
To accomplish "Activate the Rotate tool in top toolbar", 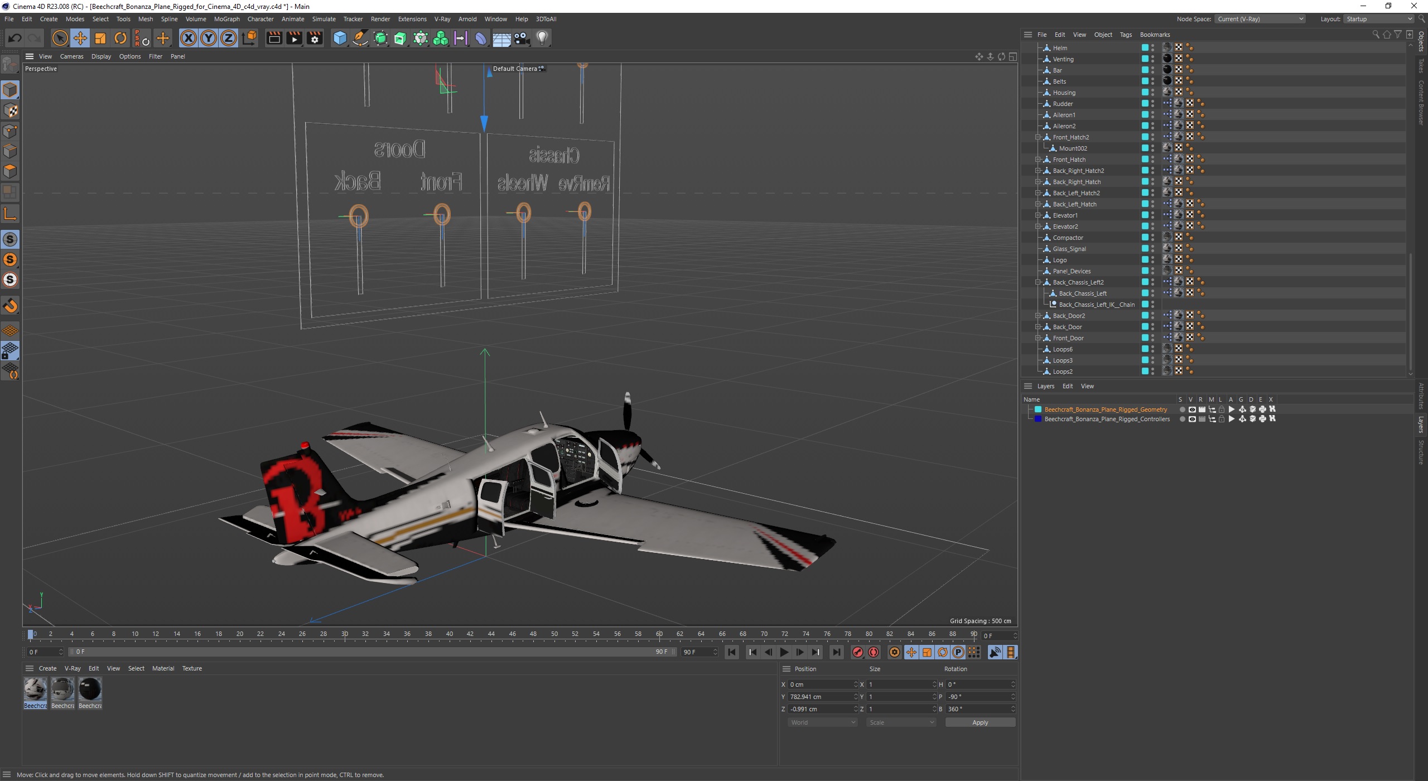I will pos(120,38).
